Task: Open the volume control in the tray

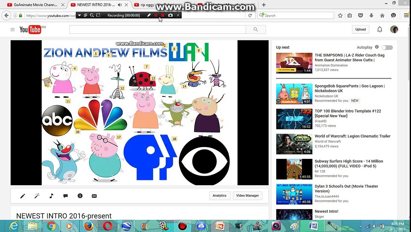Action: (375, 227)
